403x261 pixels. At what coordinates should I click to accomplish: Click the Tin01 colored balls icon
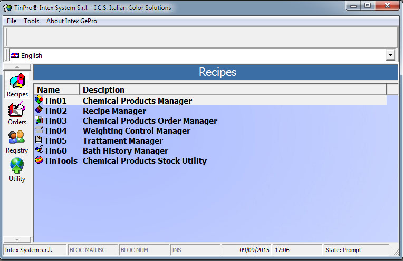coord(39,100)
